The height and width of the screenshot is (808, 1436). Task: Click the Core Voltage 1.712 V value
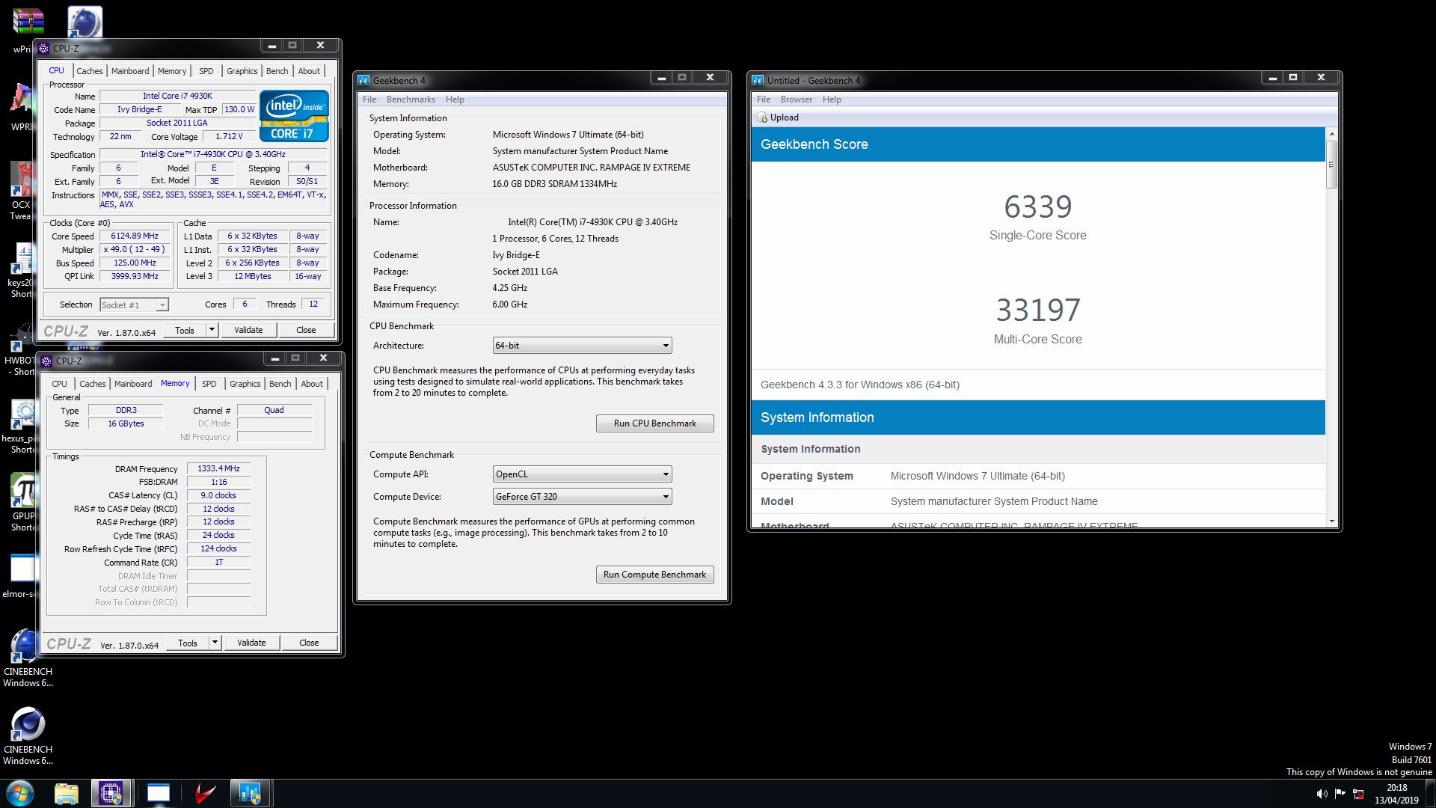pos(230,136)
